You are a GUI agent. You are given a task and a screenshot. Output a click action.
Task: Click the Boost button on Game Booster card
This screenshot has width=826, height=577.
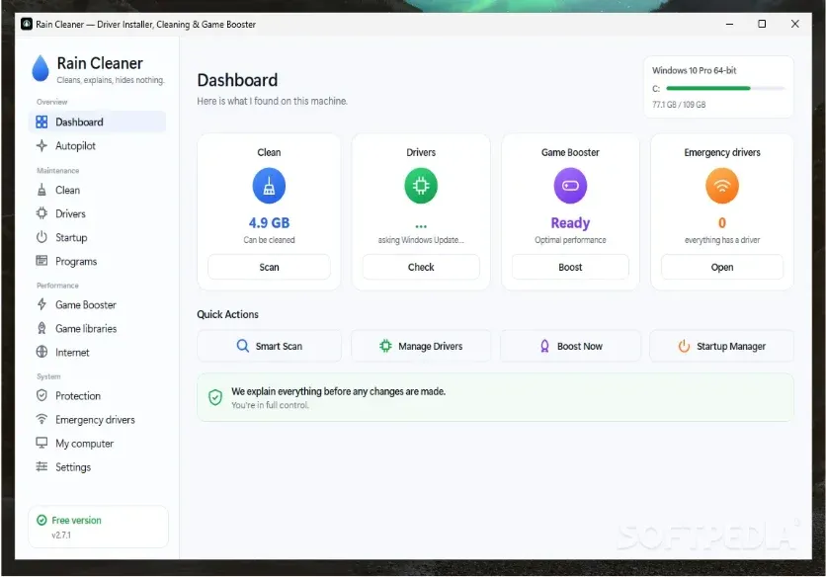(570, 267)
